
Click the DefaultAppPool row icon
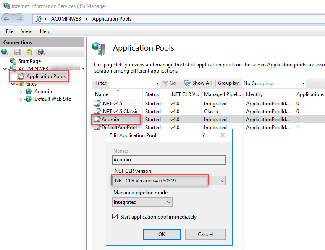click(97, 127)
